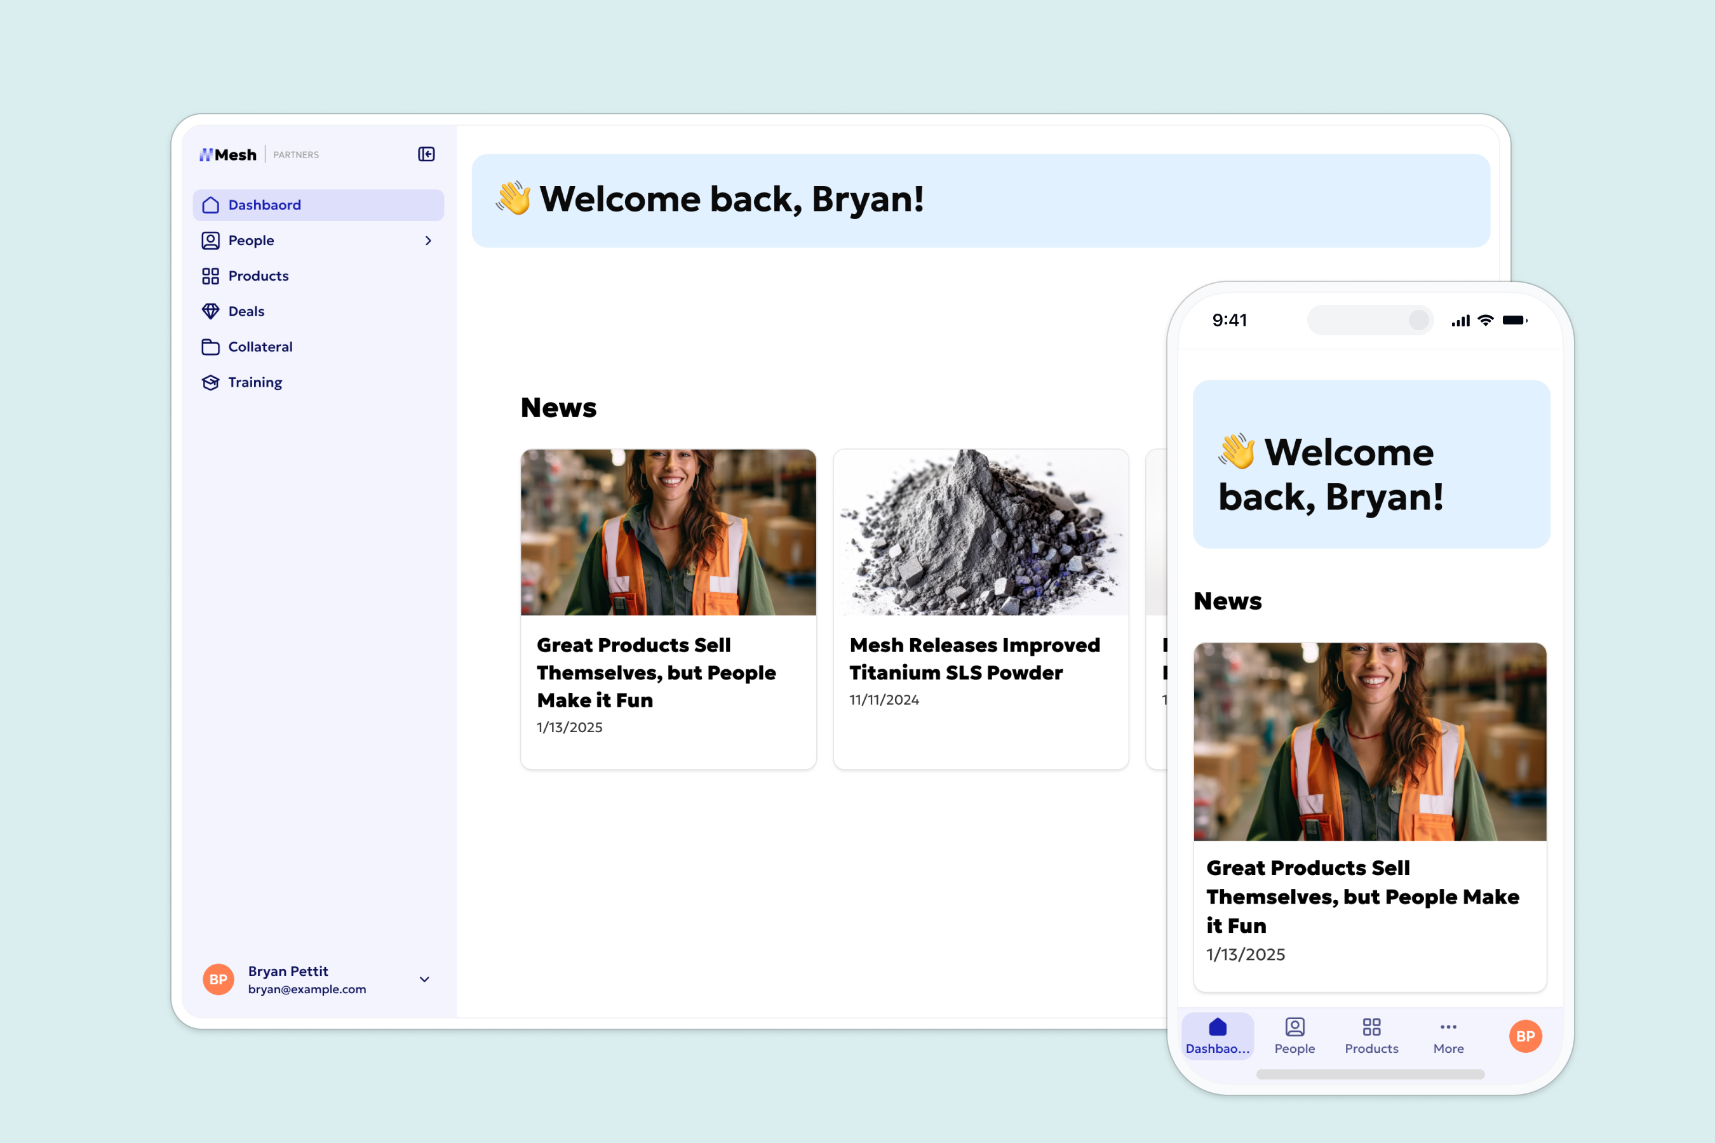Click the Products grid icon in sidebar

[x=211, y=276]
